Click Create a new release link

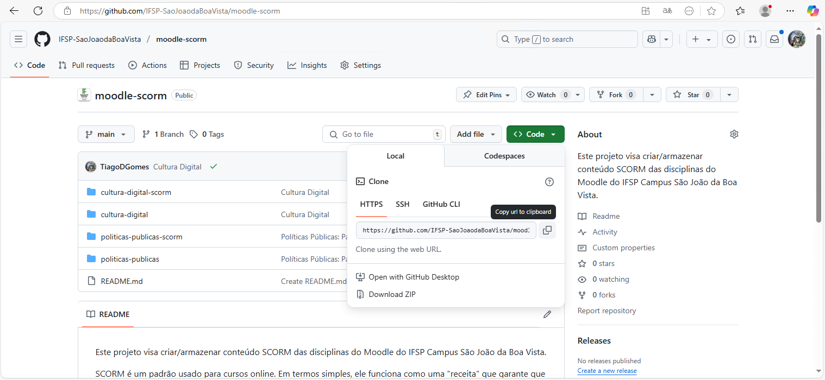pyautogui.click(x=607, y=371)
